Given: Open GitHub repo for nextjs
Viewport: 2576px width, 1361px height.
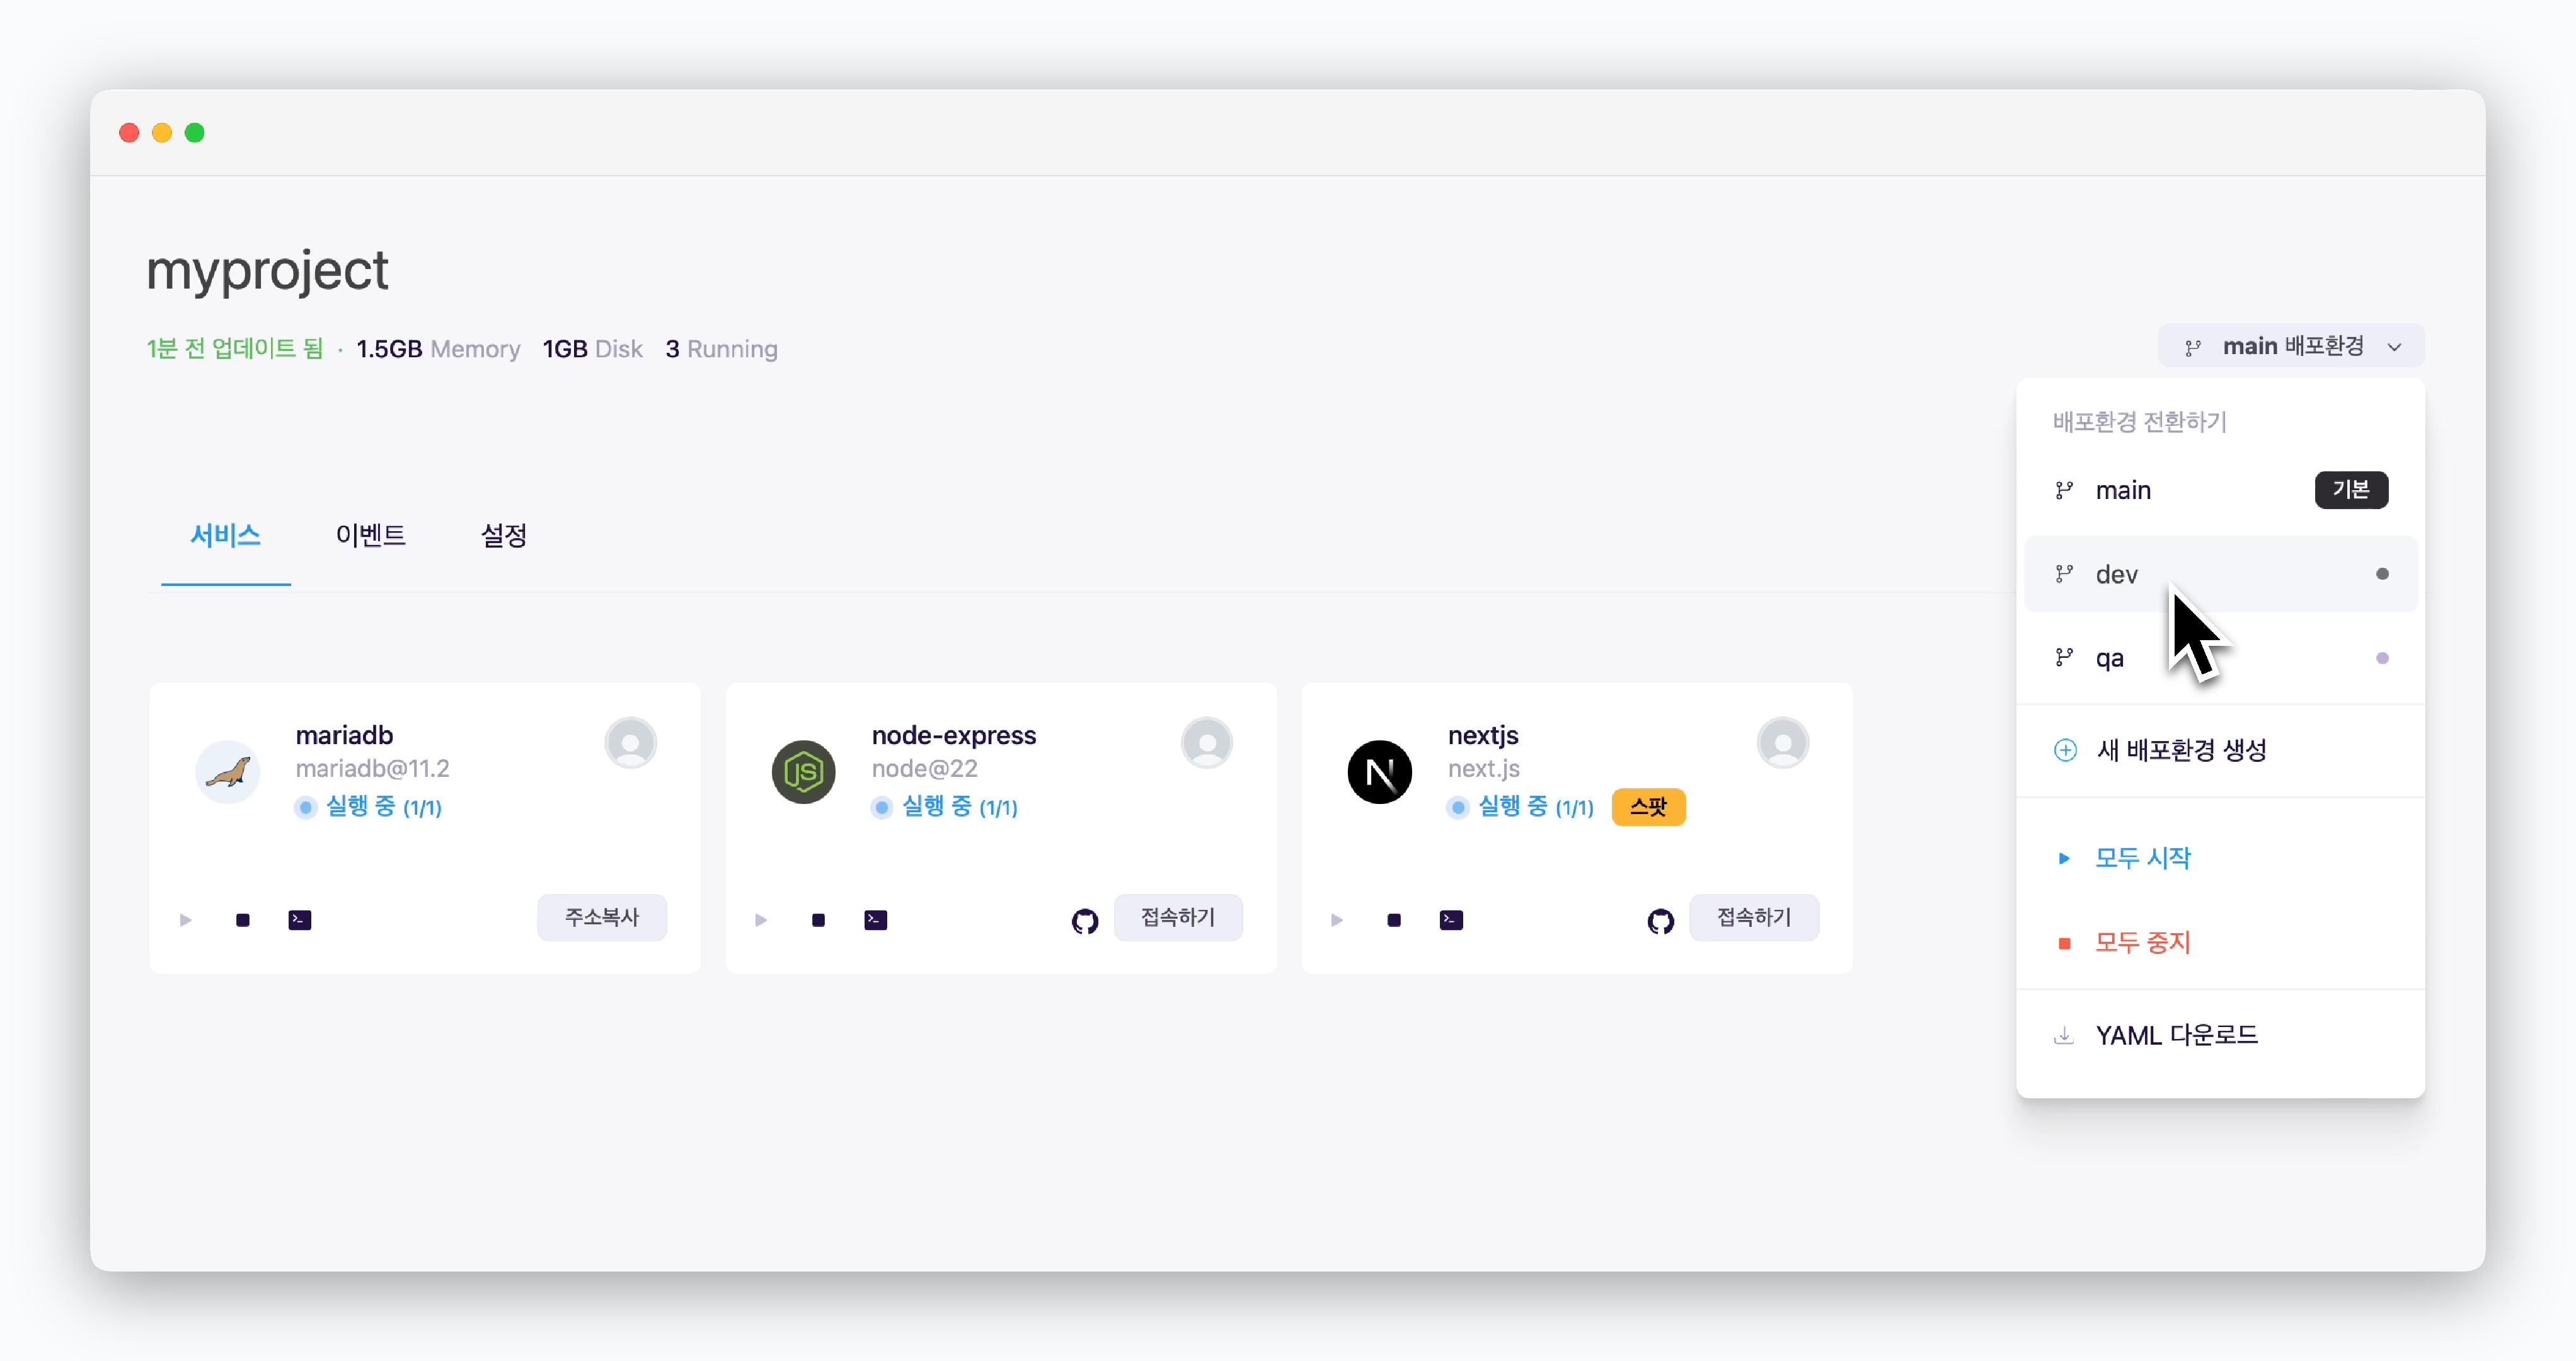Looking at the screenshot, I should [1660, 920].
